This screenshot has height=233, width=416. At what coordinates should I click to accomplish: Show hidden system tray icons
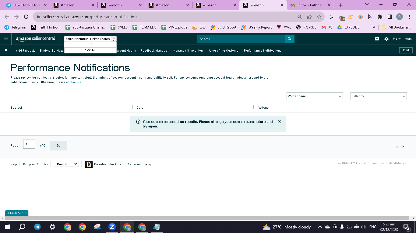tap(320, 227)
